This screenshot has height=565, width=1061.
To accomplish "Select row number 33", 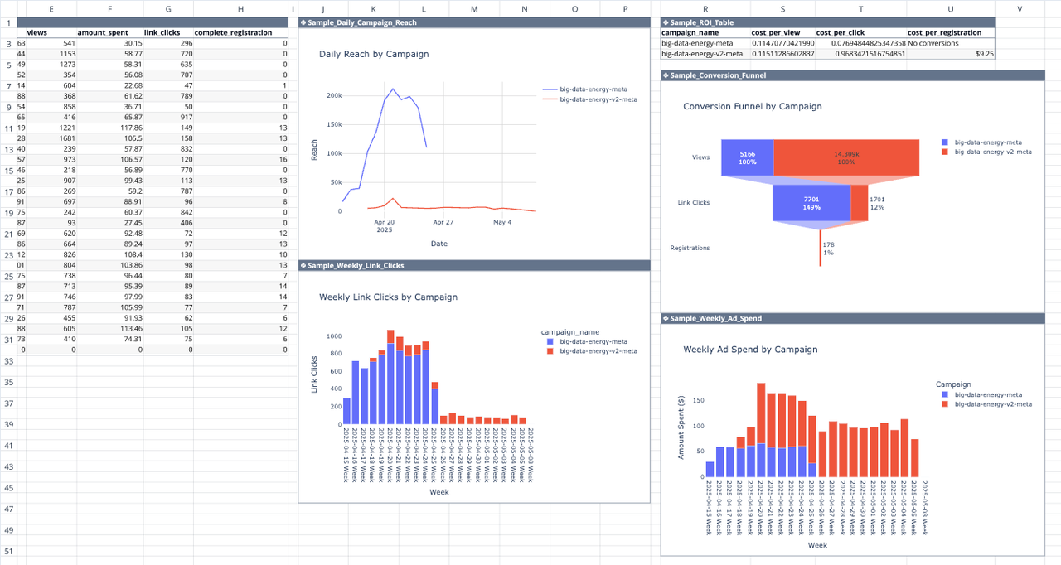I will tap(8, 361).
